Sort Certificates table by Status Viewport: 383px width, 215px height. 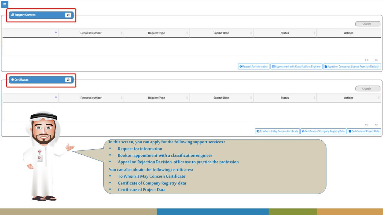pyautogui.click(x=285, y=98)
